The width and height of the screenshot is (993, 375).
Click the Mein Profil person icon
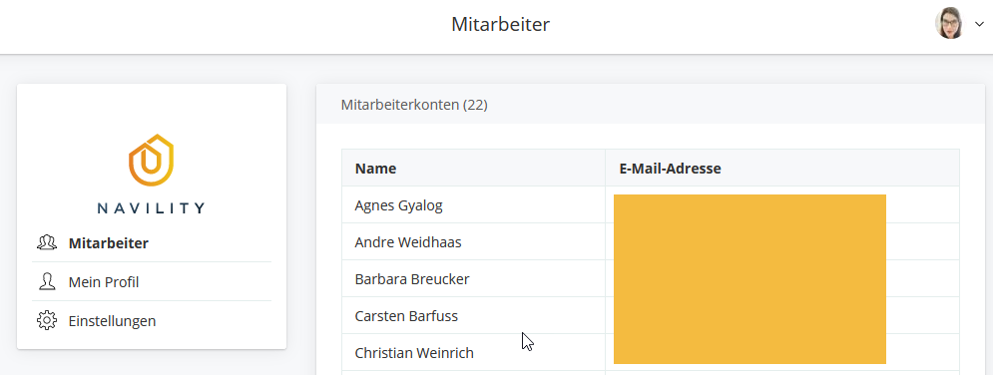47,282
